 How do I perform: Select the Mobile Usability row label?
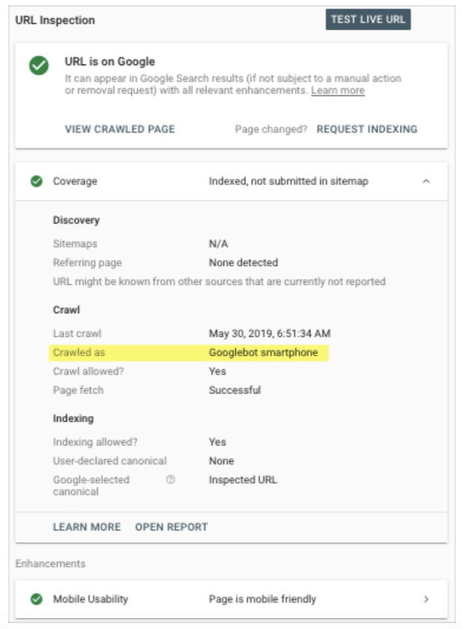pyautogui.click(x=90, y=599)
